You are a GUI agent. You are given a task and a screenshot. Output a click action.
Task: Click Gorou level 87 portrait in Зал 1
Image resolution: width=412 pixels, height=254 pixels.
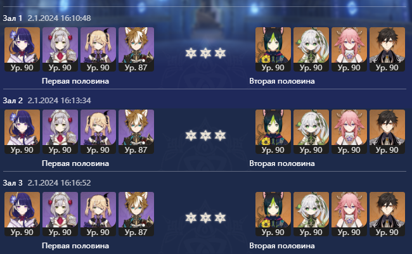[136, 49]
